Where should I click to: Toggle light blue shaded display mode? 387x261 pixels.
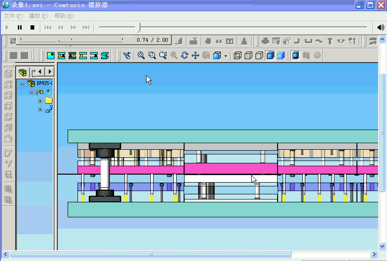pos(281,55)
